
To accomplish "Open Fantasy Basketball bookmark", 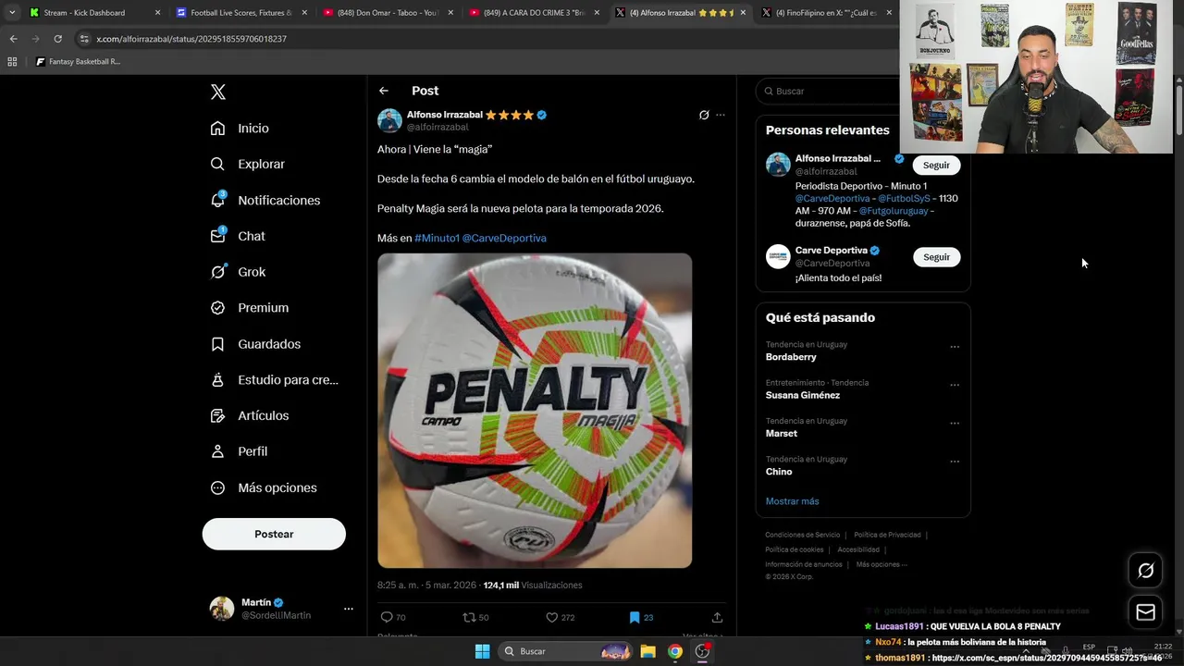I will (x=78, y=62).
